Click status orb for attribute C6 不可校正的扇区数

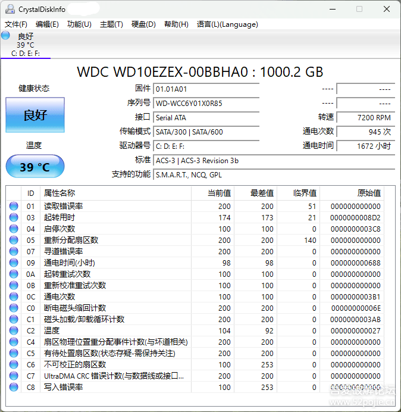pyautogui.click(x=14, y=364)
